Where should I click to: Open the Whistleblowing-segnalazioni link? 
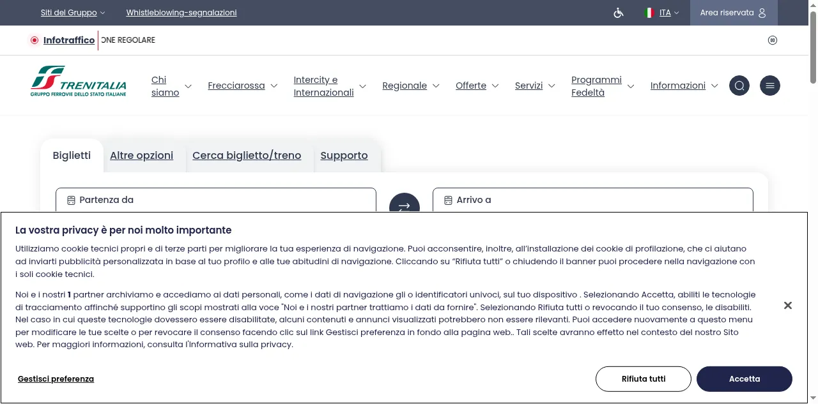[x=181, y=13]
